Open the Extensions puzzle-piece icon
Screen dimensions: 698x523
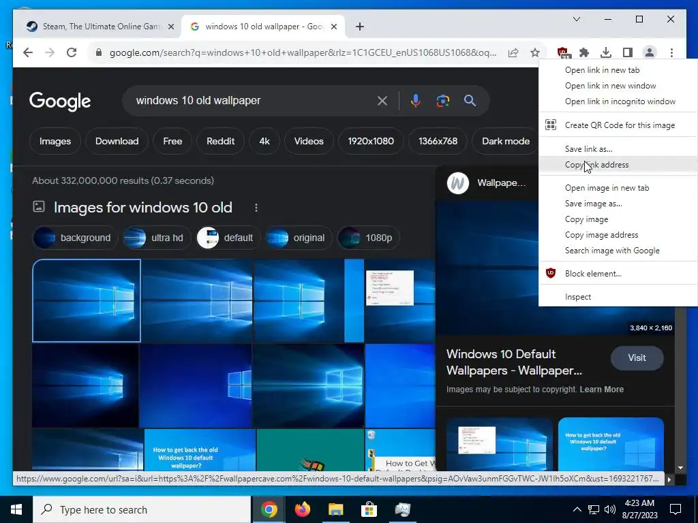click(584, 52)
